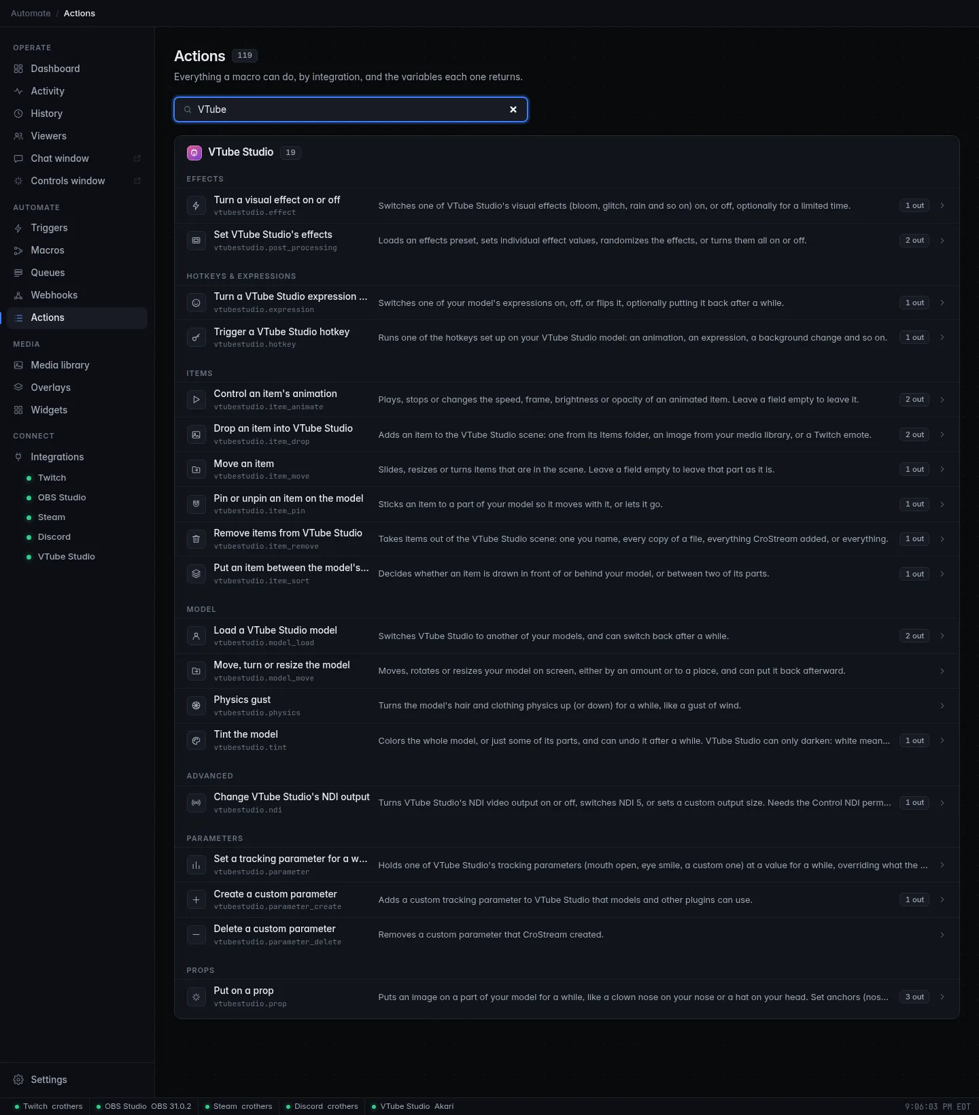
Task: Click the VTube Studio Akari status entry
Action: coord(413,1106)
